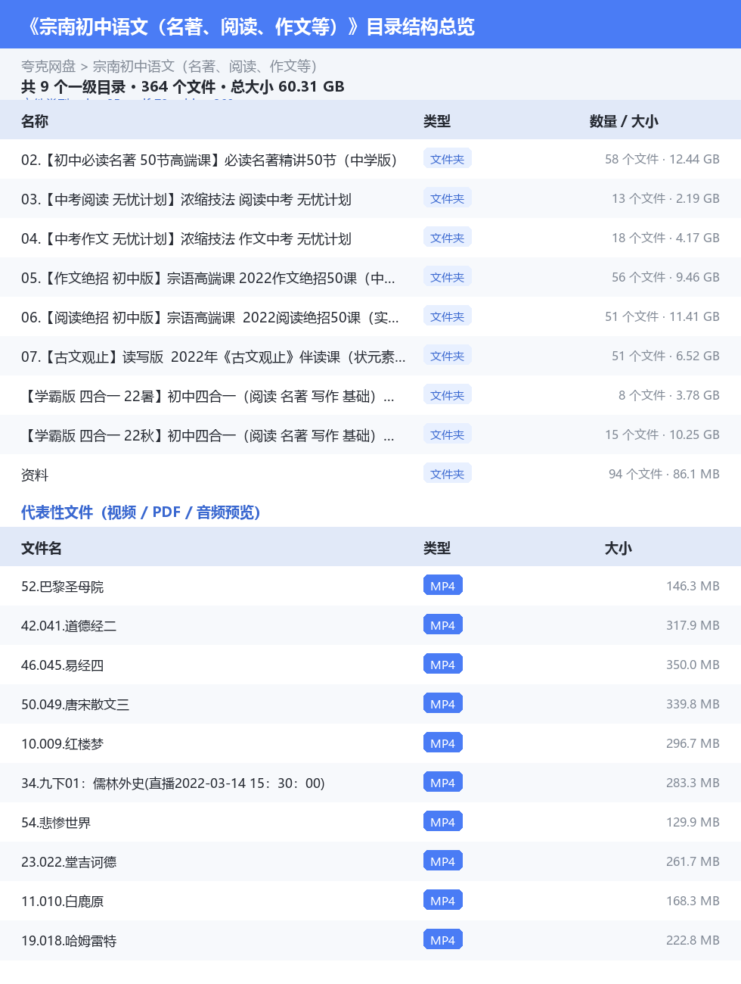Click file 42.041.道德经二

coord(69,626)
